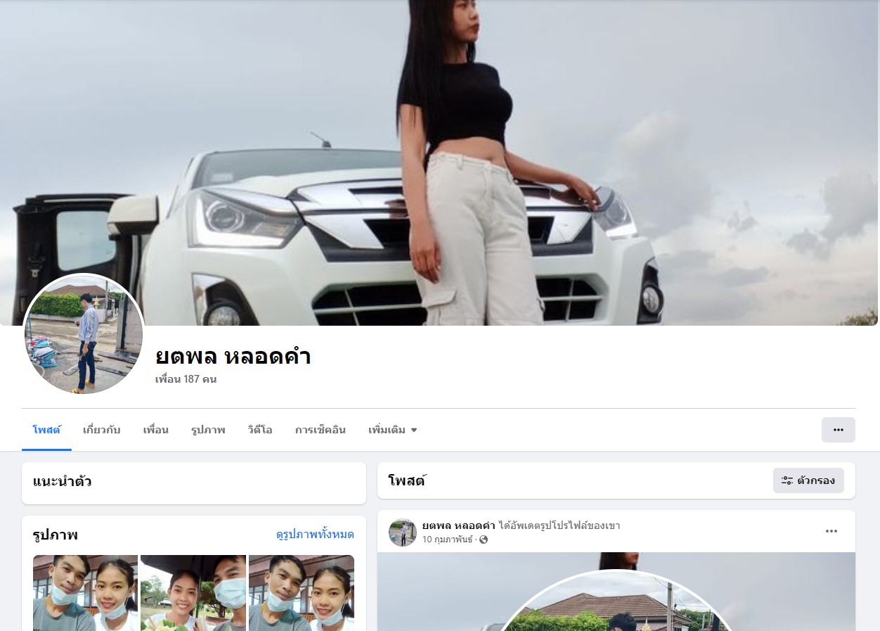The image size is (880, 631).
Task: Click the small author avatar on the post
Action: [403, 533]
